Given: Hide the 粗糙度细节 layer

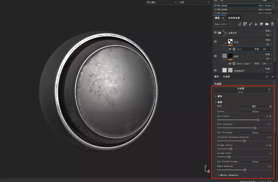Looking at the screenshot, I should click(x=215, y=70).
